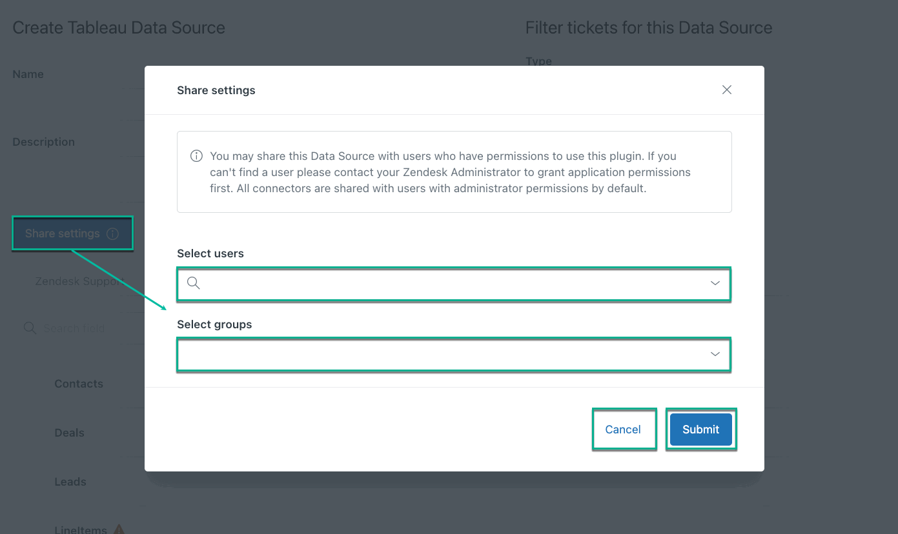Image resolution: width=898 pixels, height=534 pixels.
Task: Click the search icon in Select users field
Action: [192, 283]
